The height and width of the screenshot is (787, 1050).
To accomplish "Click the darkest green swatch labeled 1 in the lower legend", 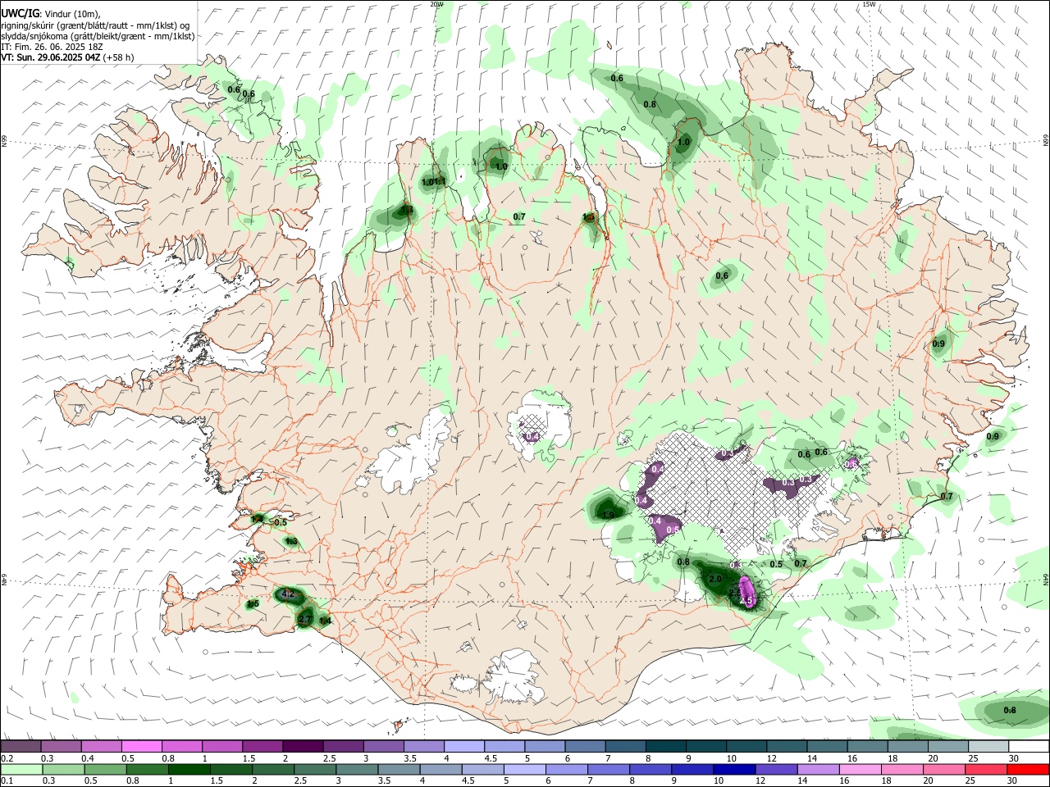I will click(x=189, y=769).
